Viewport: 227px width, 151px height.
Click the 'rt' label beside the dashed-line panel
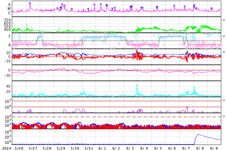223,116
